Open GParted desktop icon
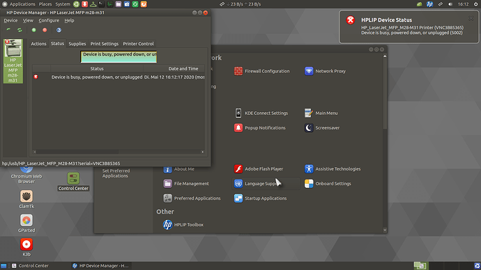481x270 pixels. 26,223
